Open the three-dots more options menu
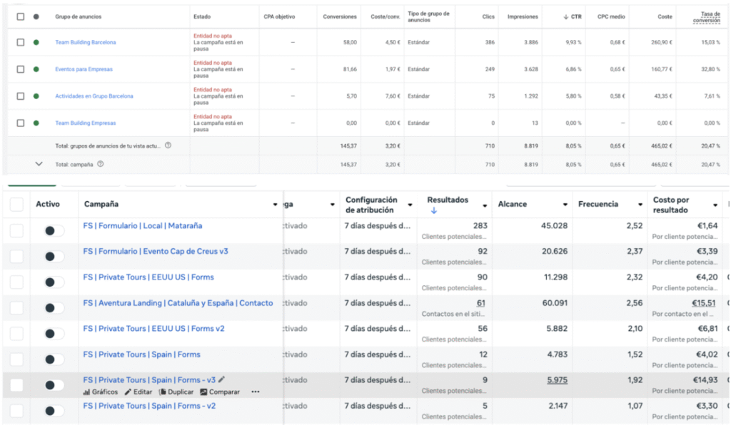The height and width of the screenshot is (425, 731). 256,392
